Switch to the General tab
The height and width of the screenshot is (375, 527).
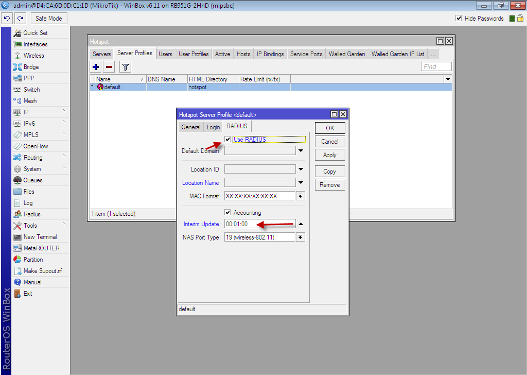pos(191,127)
